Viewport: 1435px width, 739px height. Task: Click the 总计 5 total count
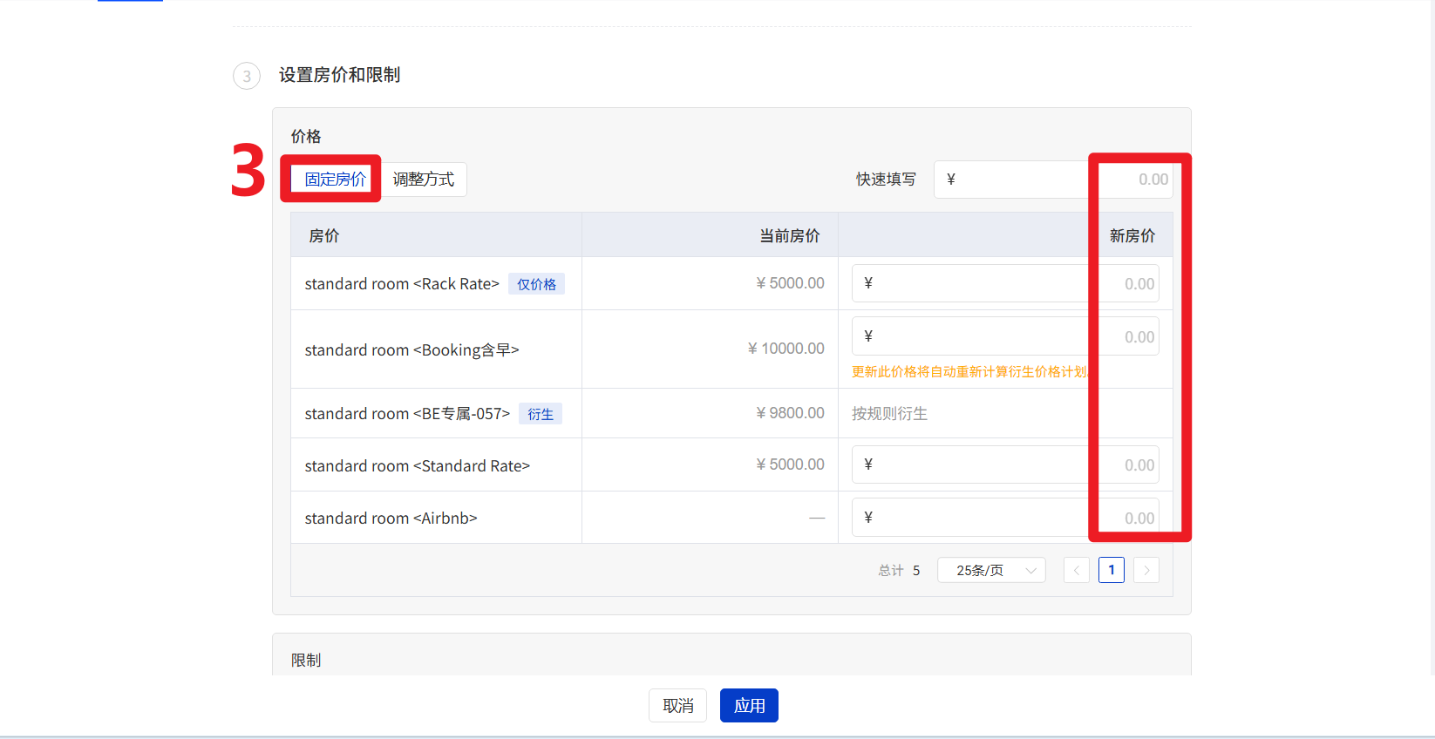pos(899,571)
